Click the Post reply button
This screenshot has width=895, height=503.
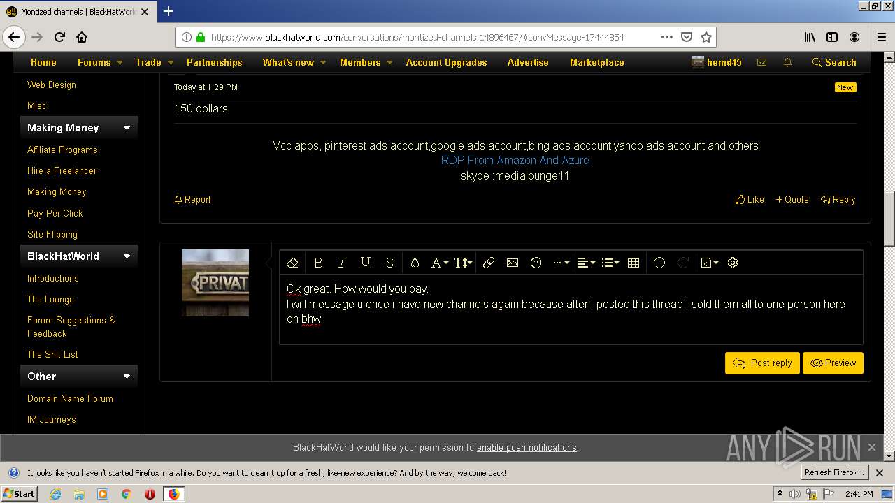coord(762,363)
